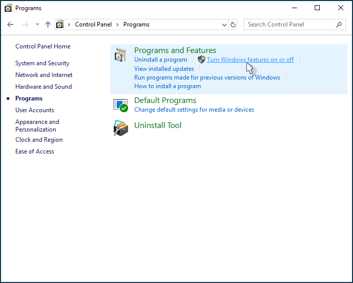Go up one level with the up arrow

tap(48, 24)
